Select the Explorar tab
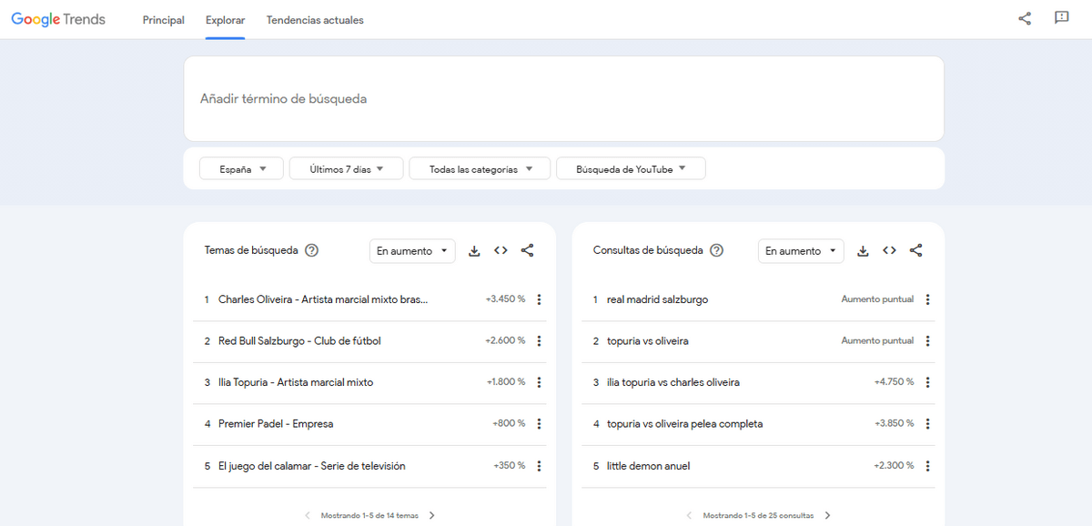 click(225, 20)
